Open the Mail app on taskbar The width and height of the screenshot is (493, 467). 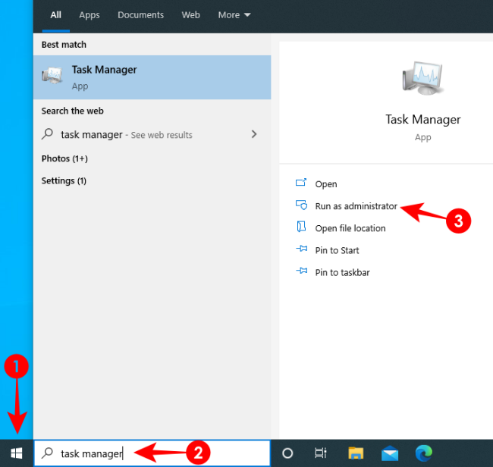(390, 453)
